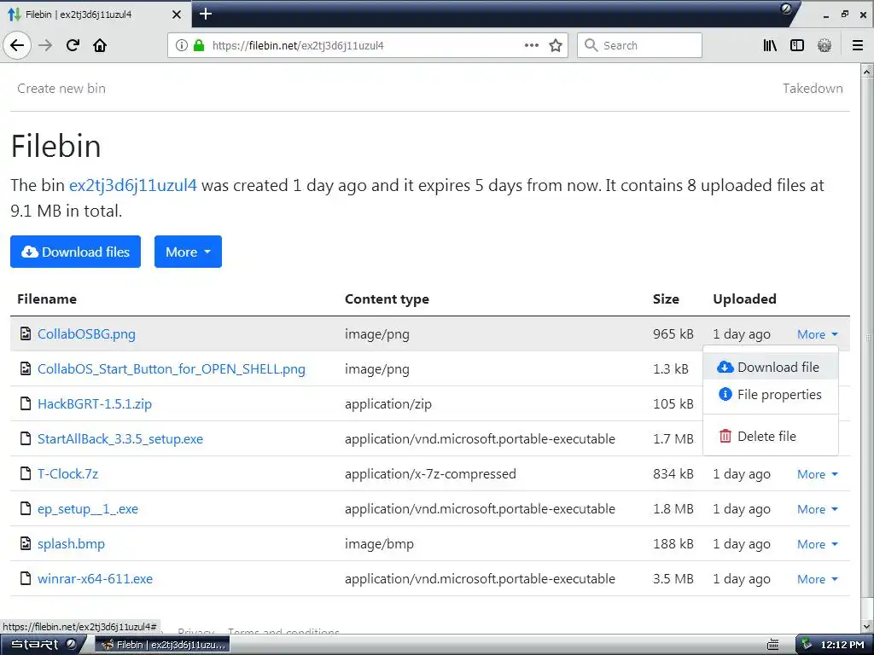Open the browser hamburger menu
The width and height of the screenshot is (874, 655).
[858, 45]
